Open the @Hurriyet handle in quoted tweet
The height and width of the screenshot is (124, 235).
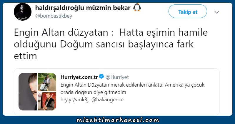(x=117, y=77)
